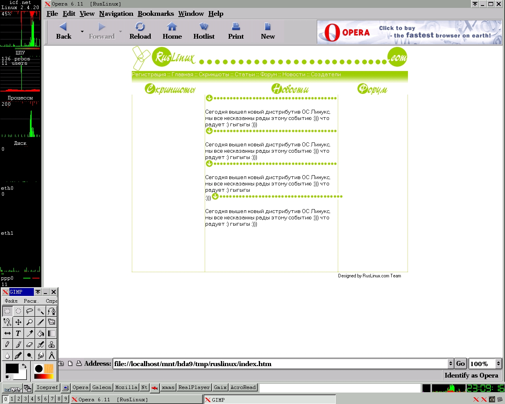Select the Ellipse Select tool in GIMP

[x=18, y=311]
